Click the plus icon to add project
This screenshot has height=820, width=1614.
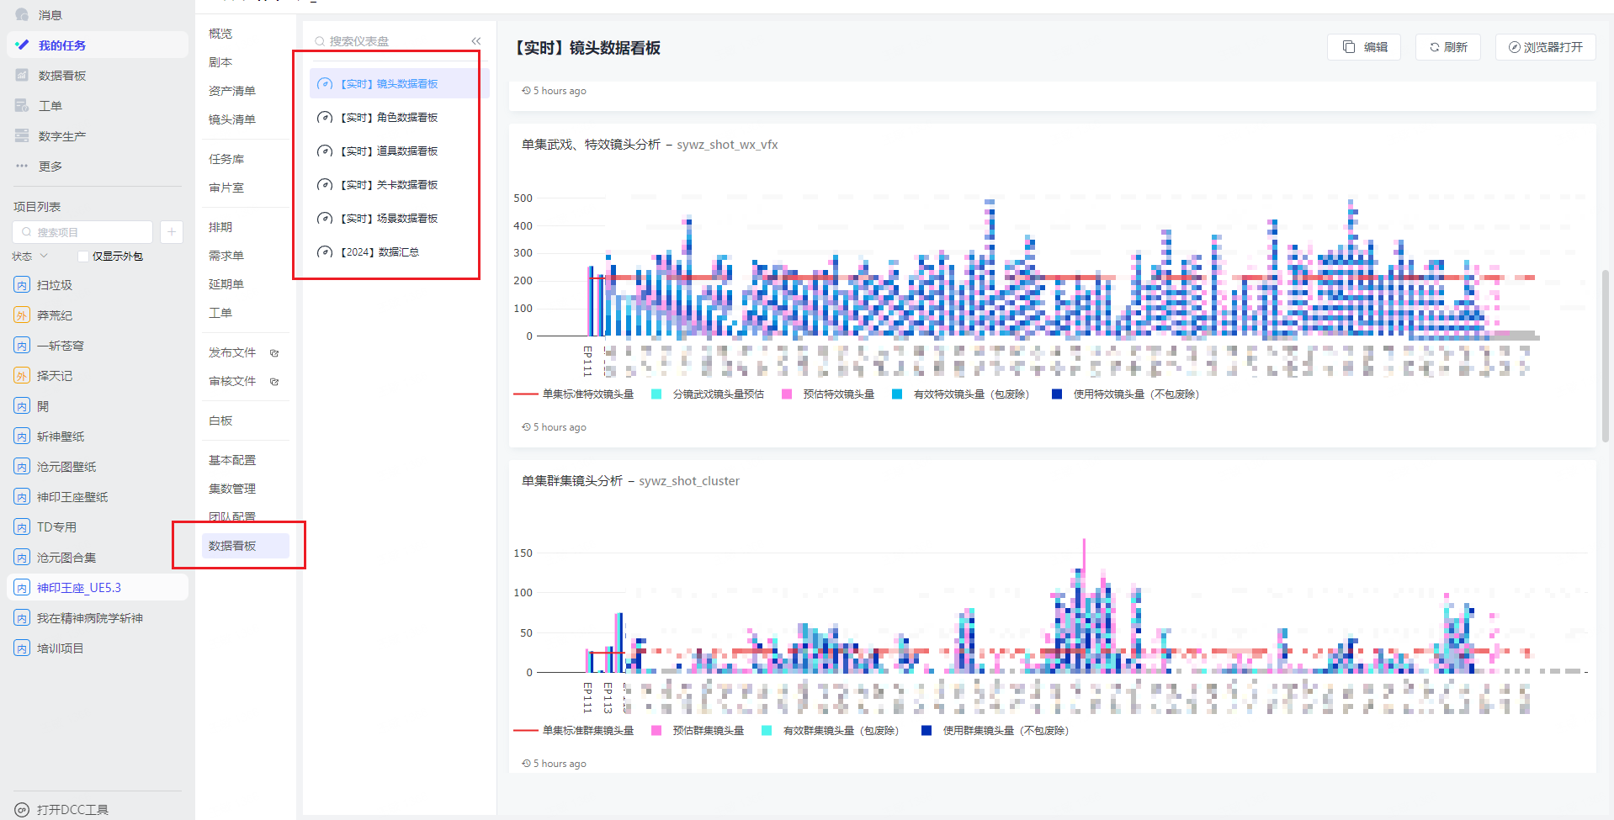click(x=171, y=232)
